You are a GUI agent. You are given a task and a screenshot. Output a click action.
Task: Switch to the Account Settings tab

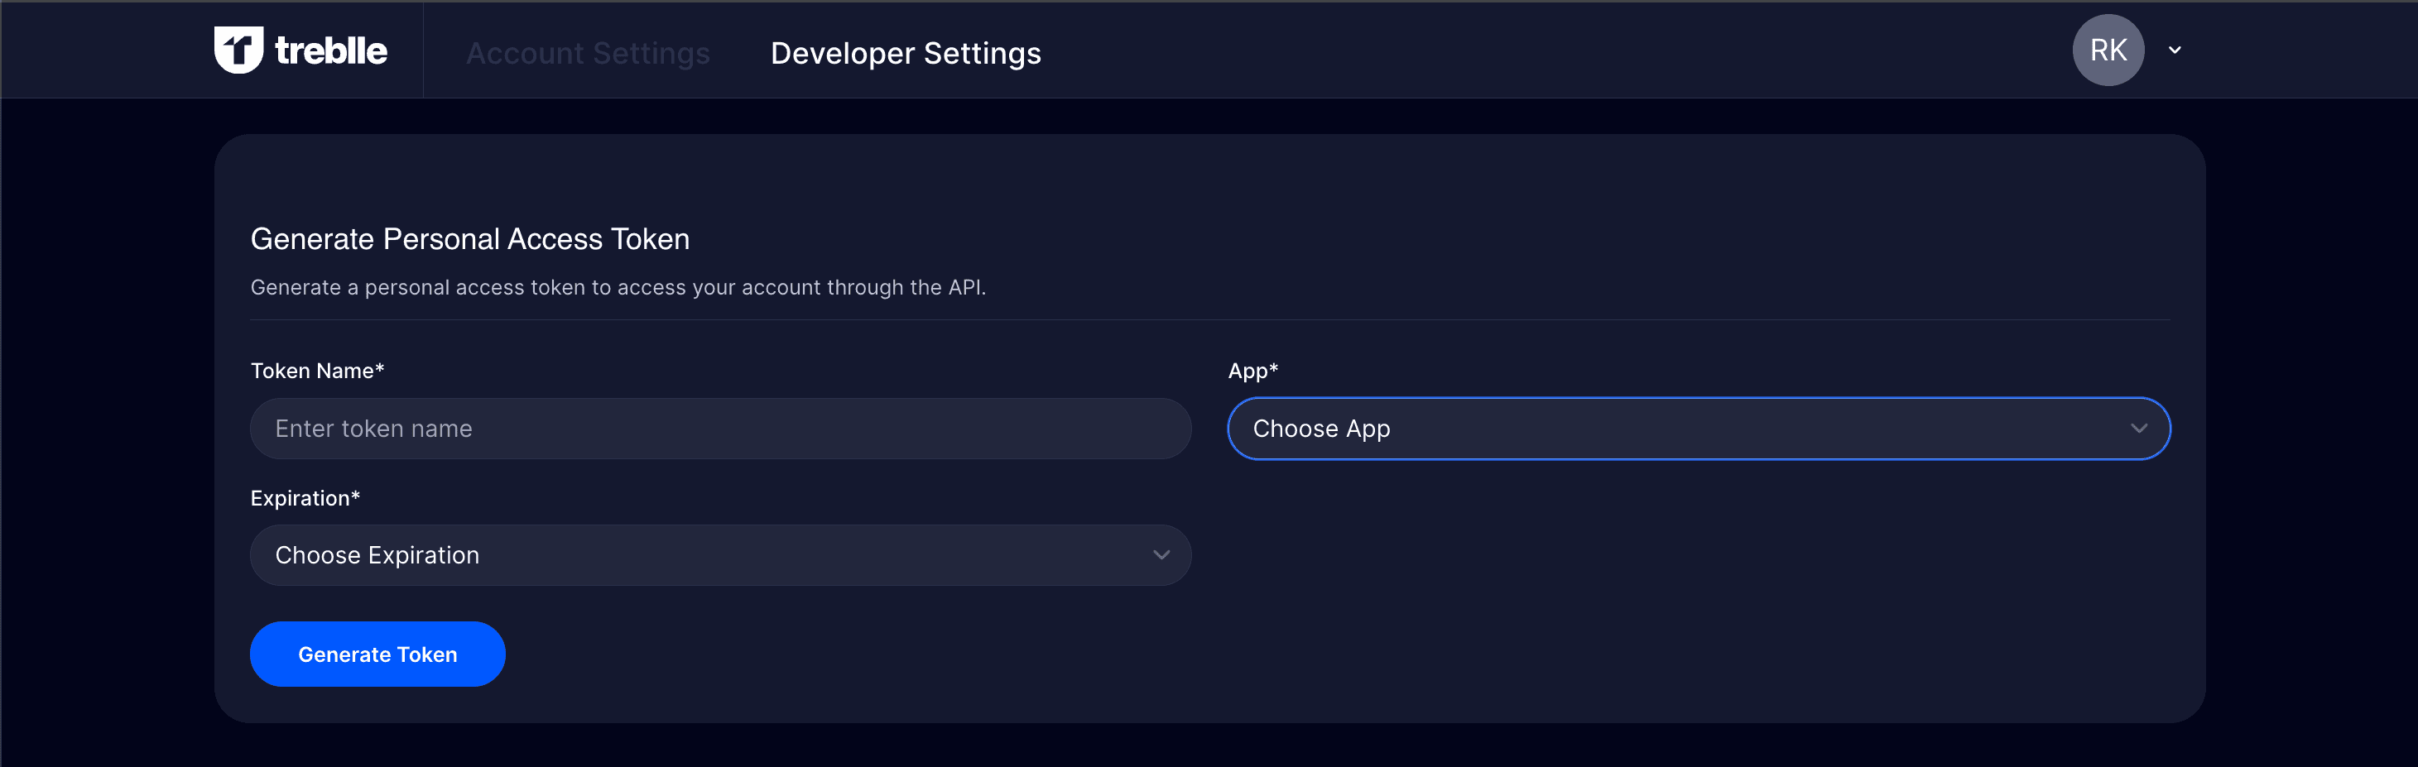tap(589, 54)
